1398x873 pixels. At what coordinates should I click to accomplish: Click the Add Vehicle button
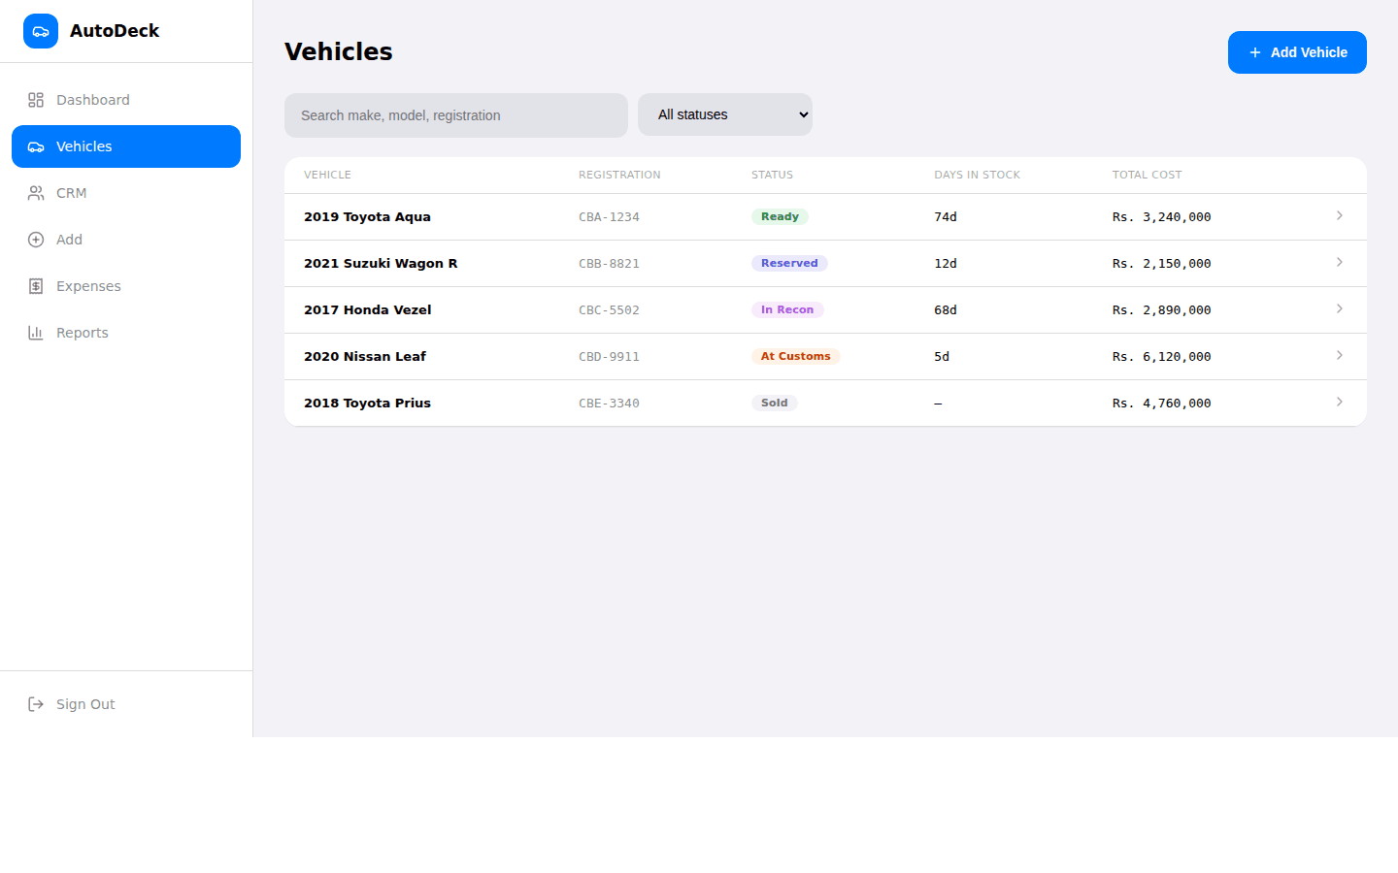[1297, 52]
